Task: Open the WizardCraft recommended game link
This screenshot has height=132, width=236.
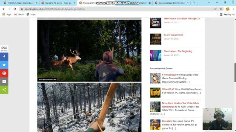Action: click(x=168, y=89)
